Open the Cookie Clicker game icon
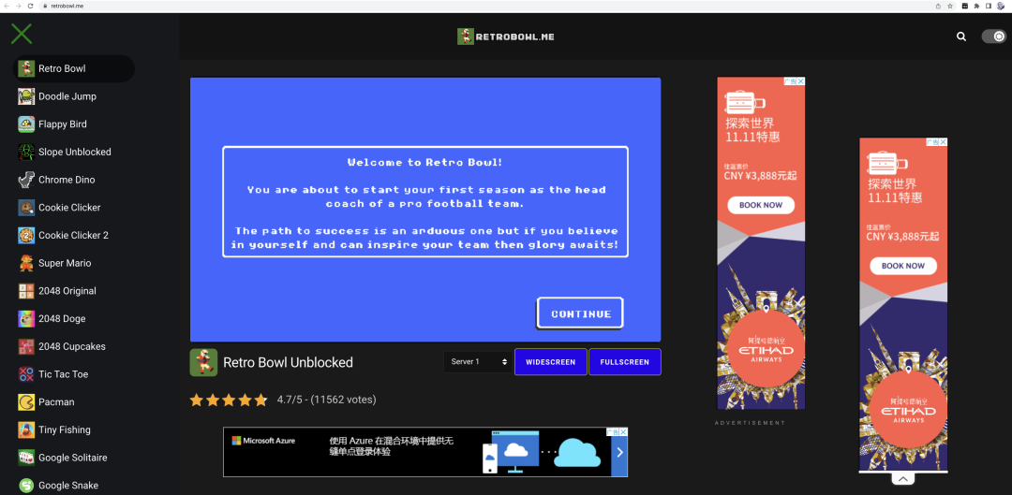The height and width of the screenshot is (495, 1012). coord(26,208)
